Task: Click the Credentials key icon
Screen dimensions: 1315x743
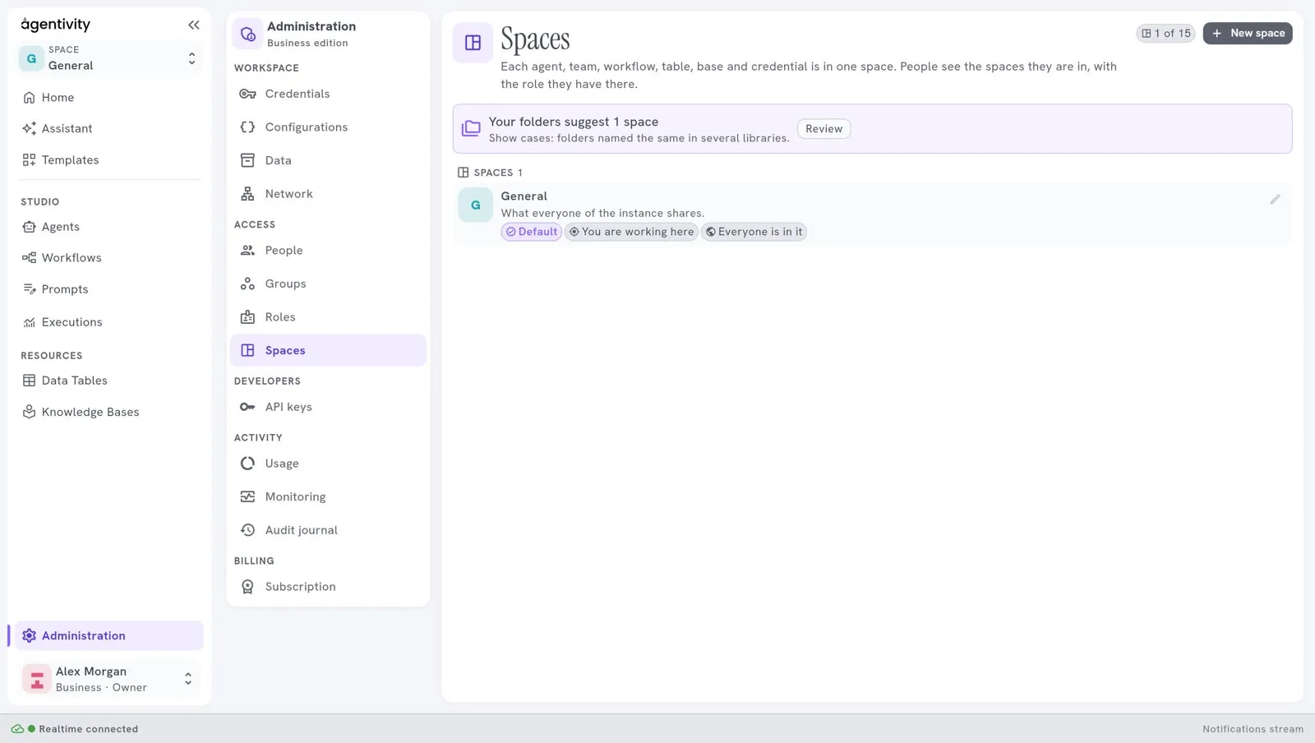Action: [x=247, y=94]
